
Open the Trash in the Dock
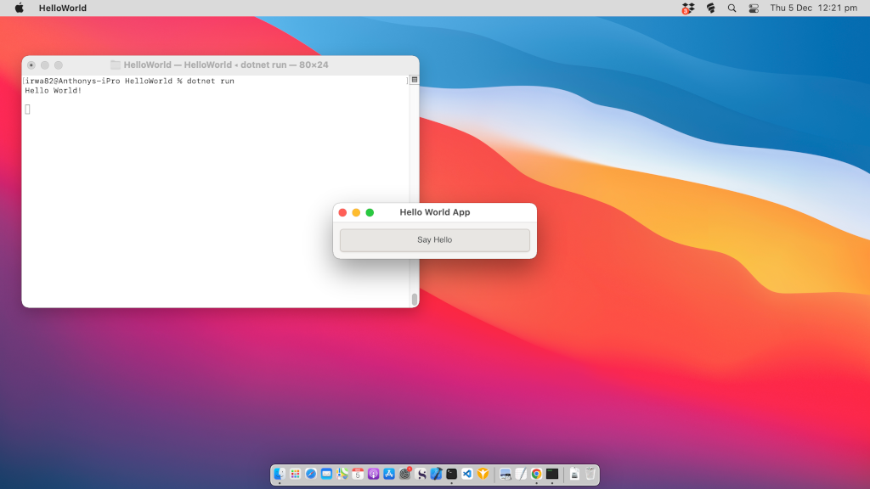tap(590, 475)
